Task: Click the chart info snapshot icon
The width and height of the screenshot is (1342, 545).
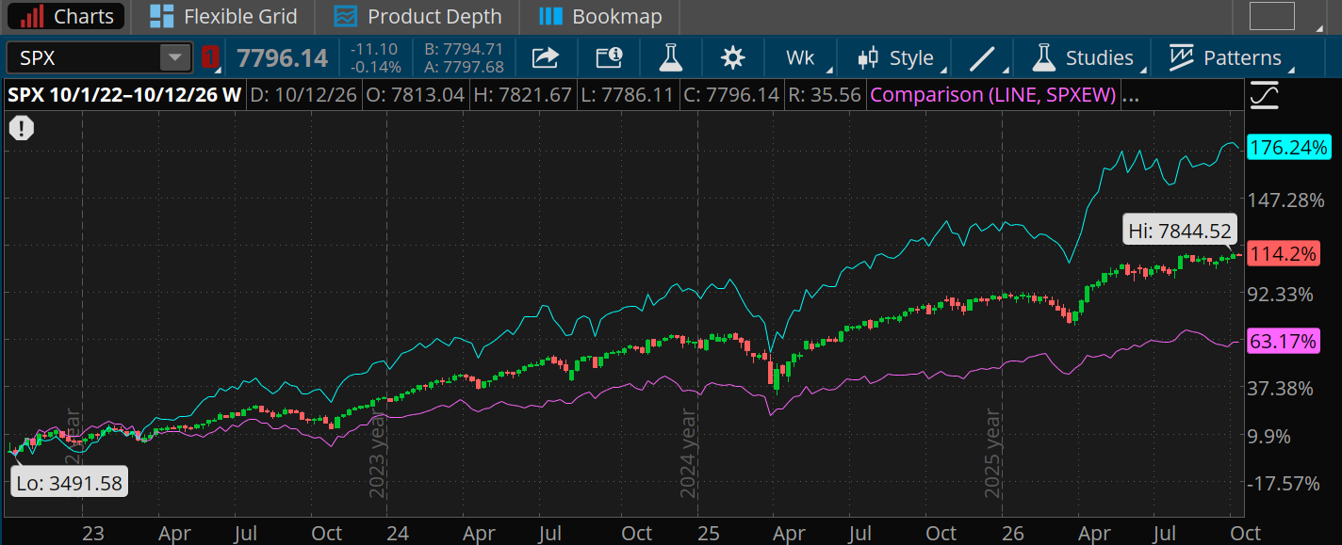Action: tap(609, 58)
